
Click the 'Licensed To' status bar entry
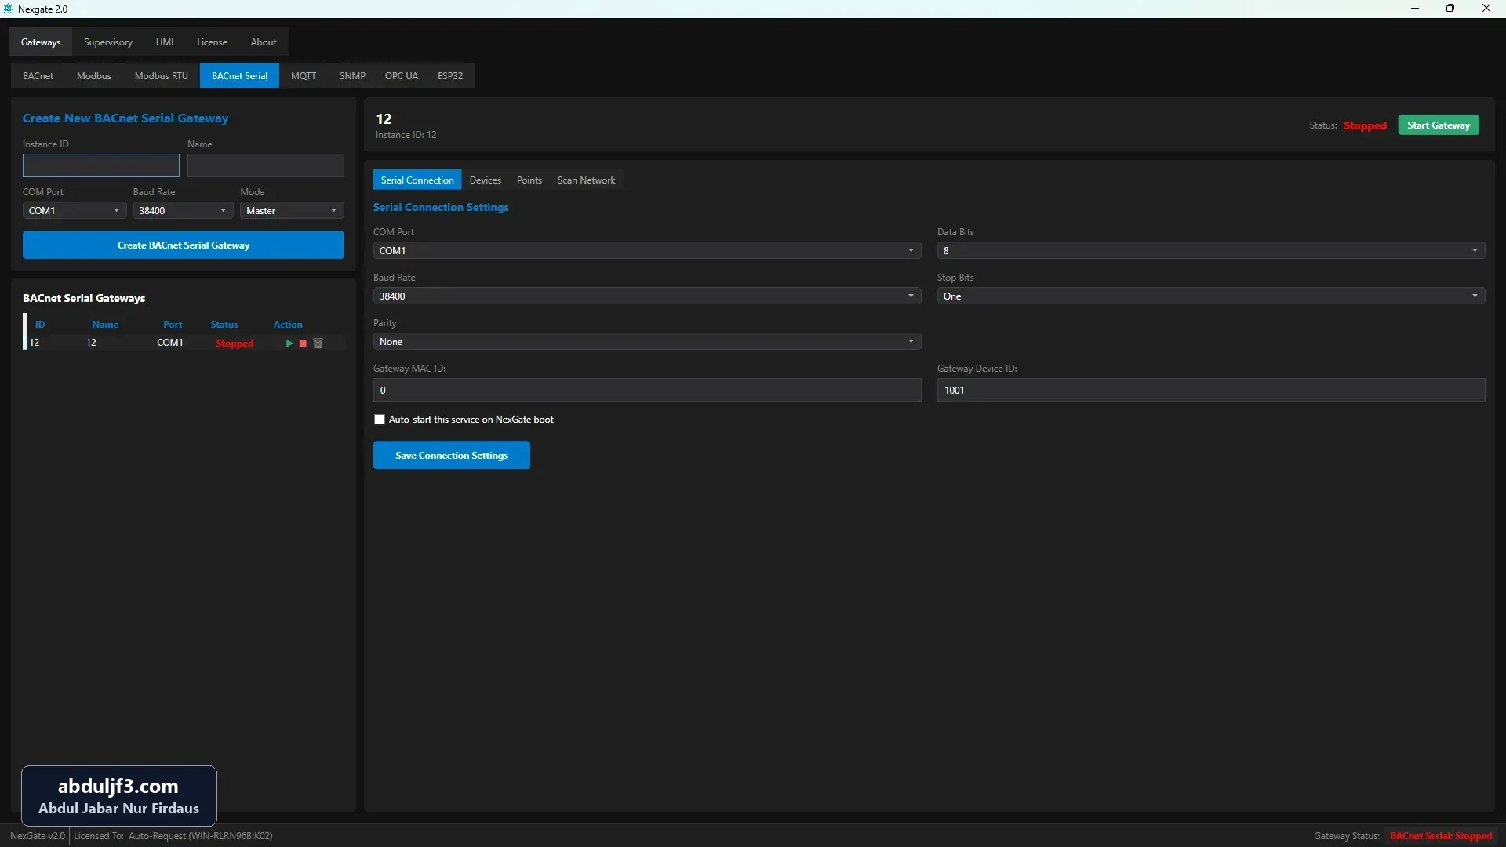pos(173,836)
